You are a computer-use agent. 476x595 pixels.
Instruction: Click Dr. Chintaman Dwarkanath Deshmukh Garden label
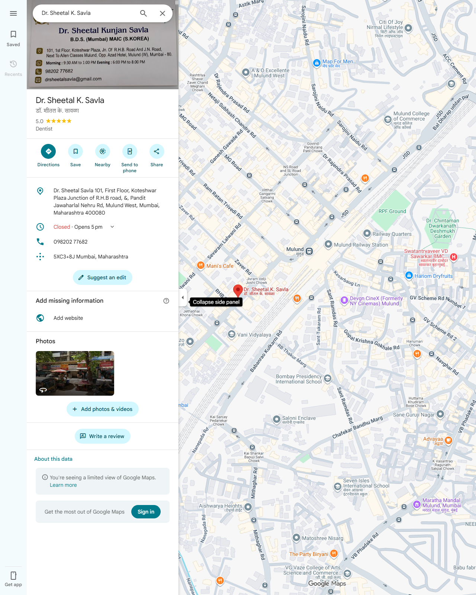(x=443, y=228)
